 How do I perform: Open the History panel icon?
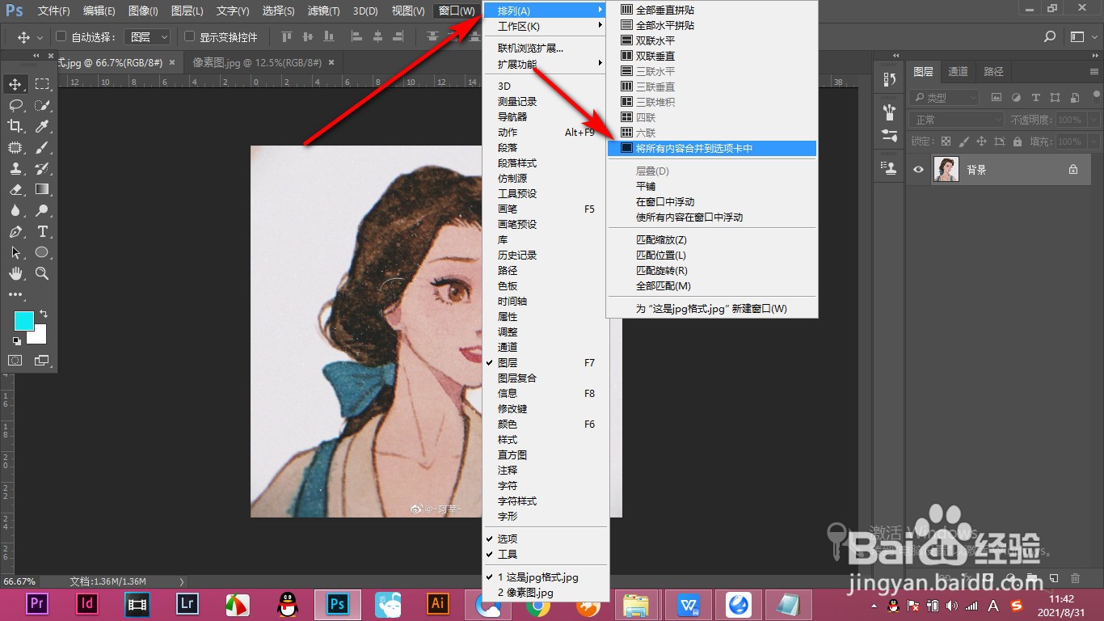coord(890,79)
